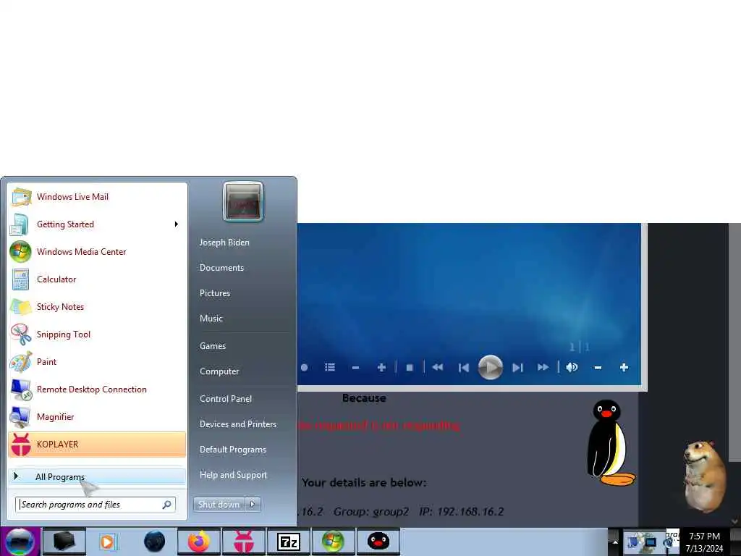Click the record circle button in media player
This screenshot has height=556, width=741.
click(304, 367)
